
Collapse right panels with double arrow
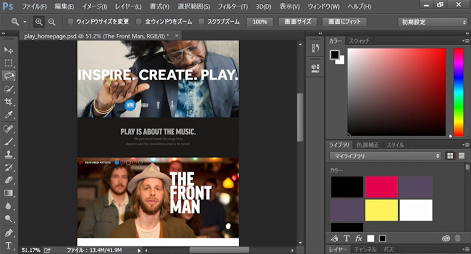point(467,34)
